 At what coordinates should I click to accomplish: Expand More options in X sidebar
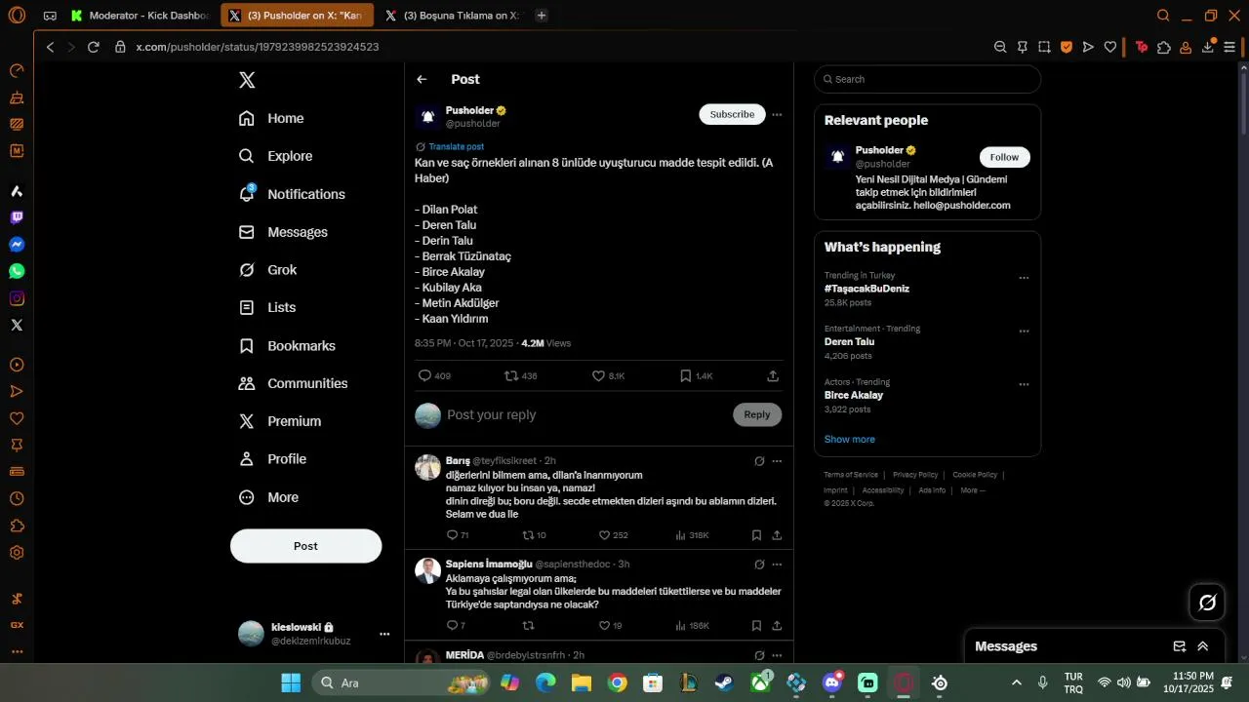point(268,497)
